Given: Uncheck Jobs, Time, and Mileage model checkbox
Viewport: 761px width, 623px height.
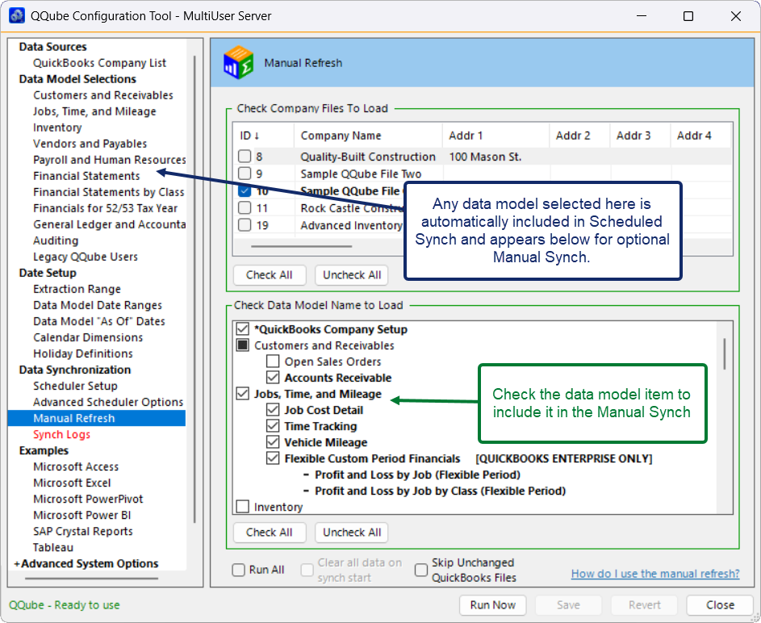Looking at the screenshot, I should 243,394.
